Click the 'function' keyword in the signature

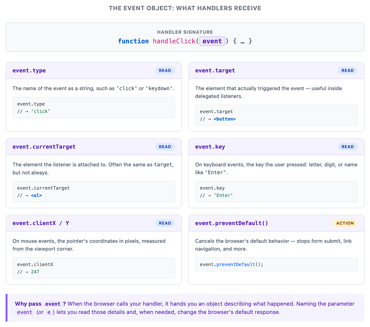[133, 41]
